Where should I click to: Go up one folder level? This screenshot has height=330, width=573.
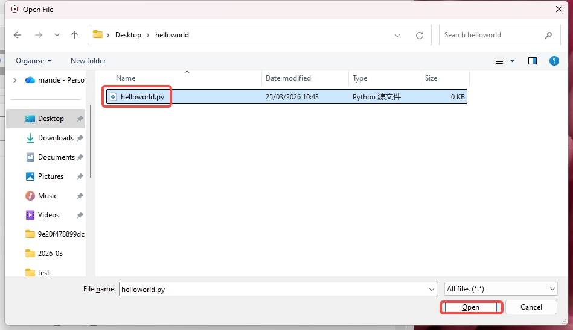(x=75, y=35)
